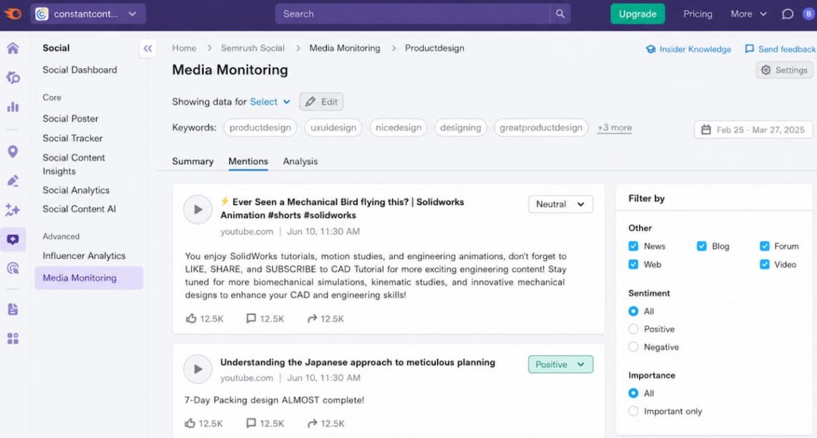Open Social Content AI in sidebar
This screenshot has height=438, width=817.
coord(80,209)
